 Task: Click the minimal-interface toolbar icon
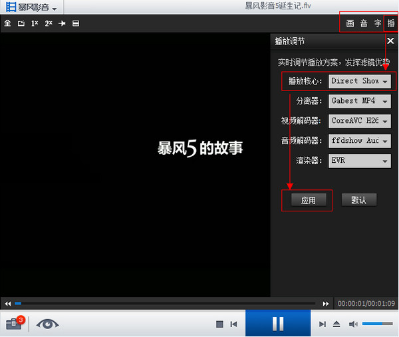[76, 23]
